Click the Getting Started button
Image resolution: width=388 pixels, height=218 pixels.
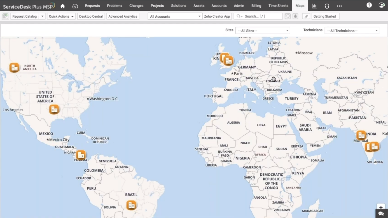click(325, 17)
